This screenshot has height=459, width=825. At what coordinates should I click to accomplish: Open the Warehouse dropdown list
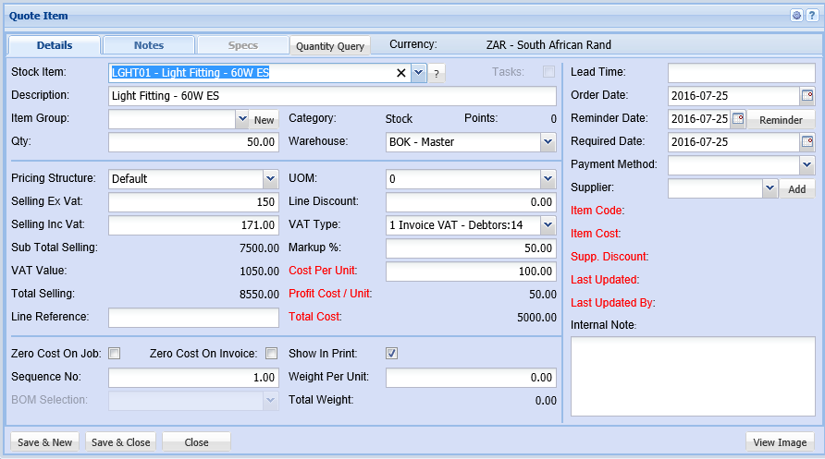[548, 142]
